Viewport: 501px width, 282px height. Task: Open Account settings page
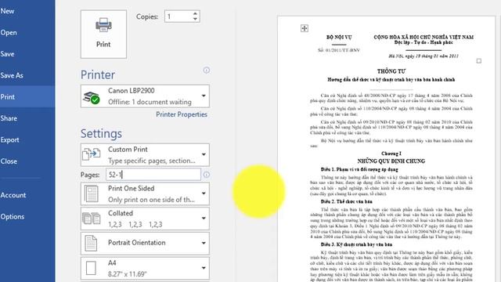tap(13, 195)
